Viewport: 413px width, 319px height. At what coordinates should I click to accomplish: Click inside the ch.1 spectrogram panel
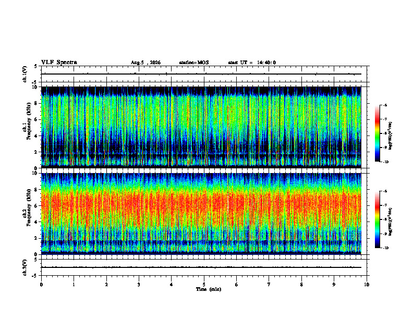[201, 127]
